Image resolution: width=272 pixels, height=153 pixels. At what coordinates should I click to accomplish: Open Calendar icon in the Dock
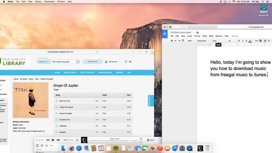tap(101, 148)
